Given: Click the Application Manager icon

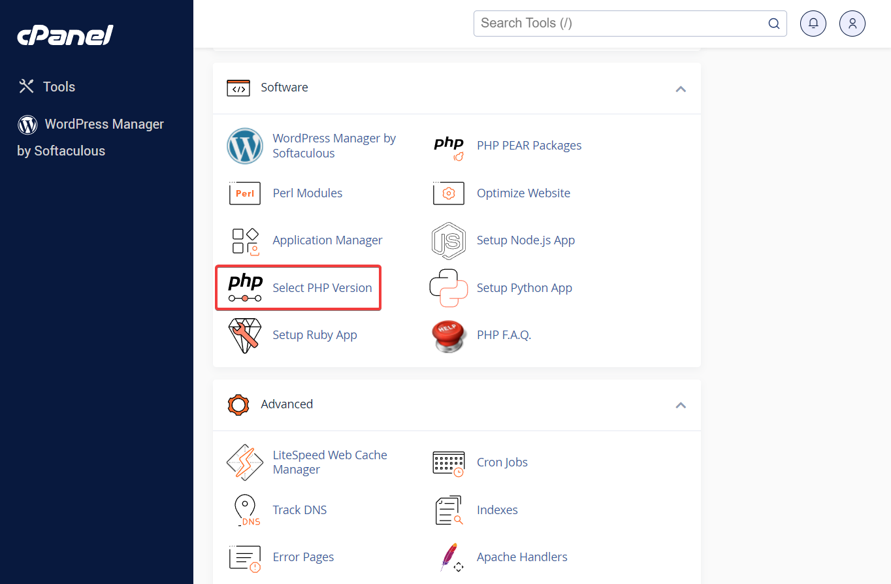Looking at the screenshot, I should 245,240.
